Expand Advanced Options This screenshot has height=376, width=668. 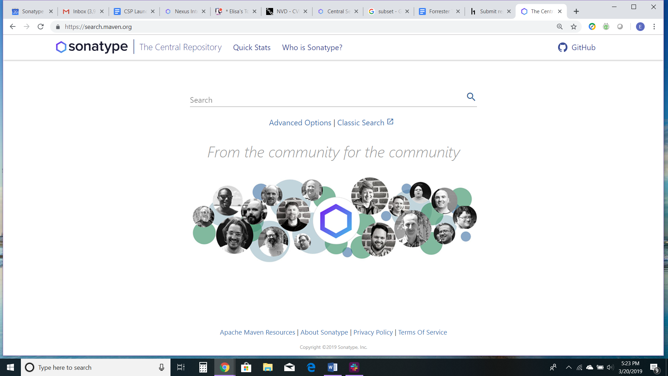[300, 123]
